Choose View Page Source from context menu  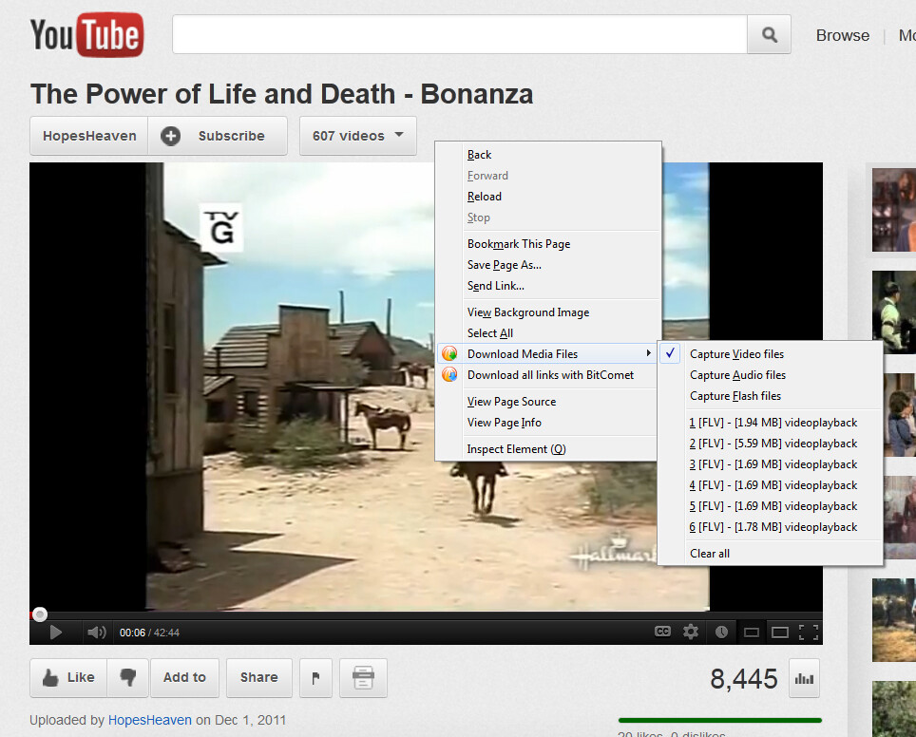(x=511, y=402)
